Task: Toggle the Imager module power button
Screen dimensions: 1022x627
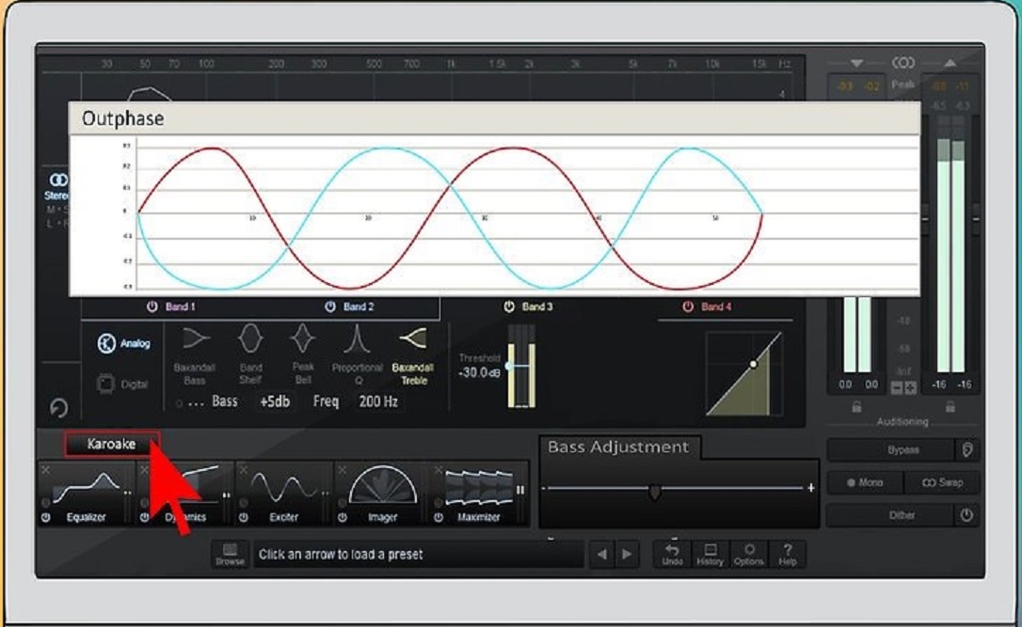Action: 343,518
